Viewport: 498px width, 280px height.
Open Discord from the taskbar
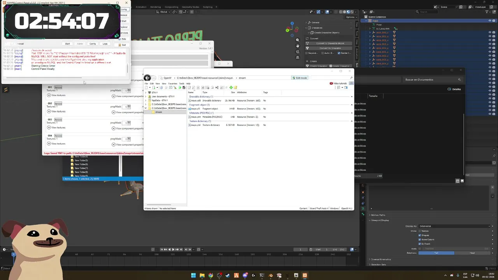(x=245, y=275)
